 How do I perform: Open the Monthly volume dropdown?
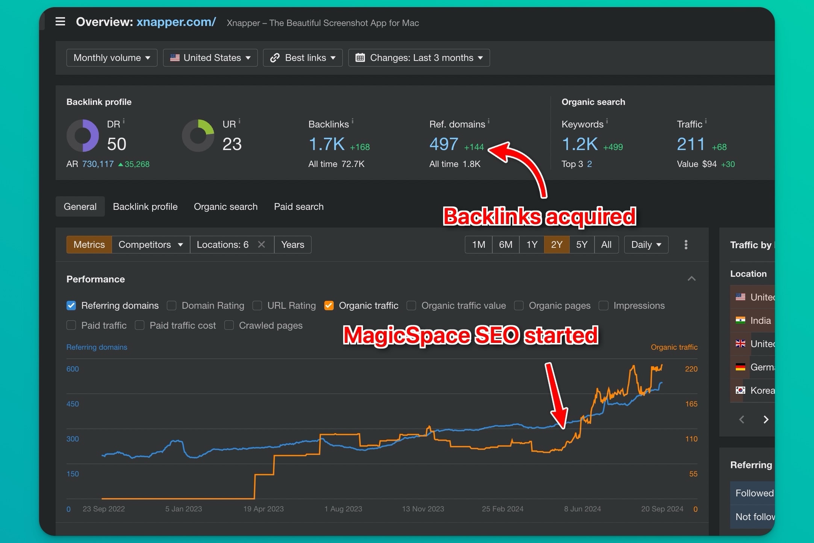(x=111, y=58)
